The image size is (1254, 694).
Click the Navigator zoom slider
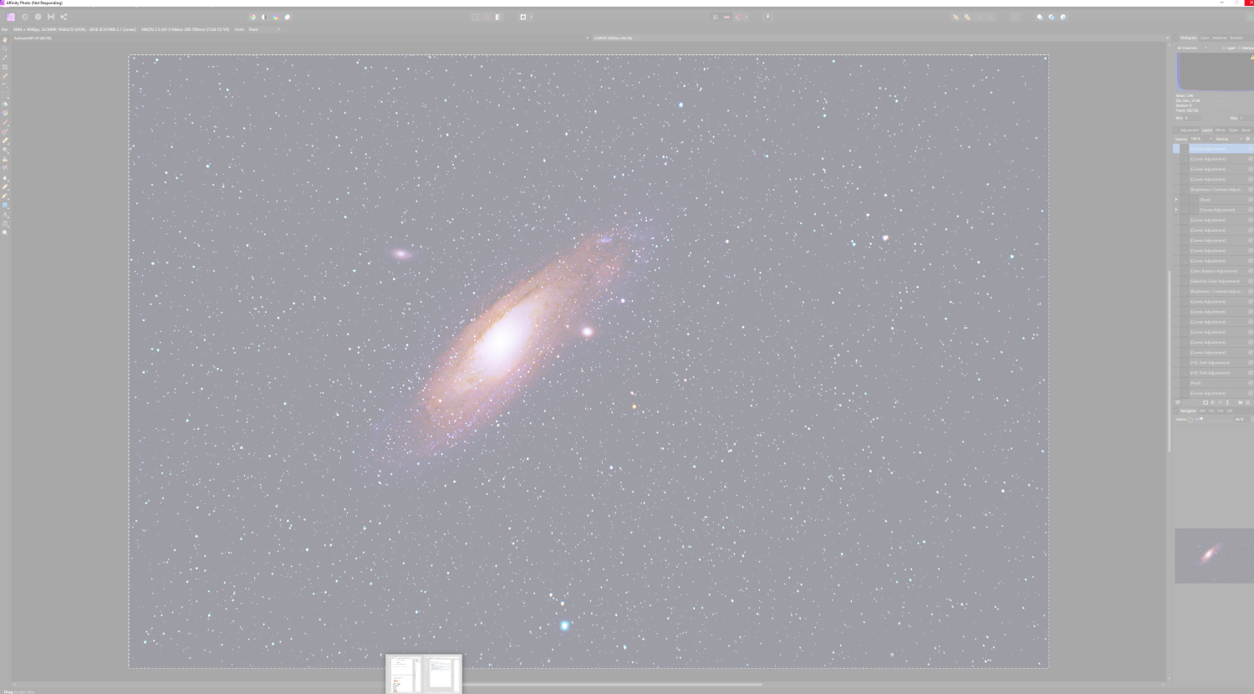click(x=1216, y=420)
